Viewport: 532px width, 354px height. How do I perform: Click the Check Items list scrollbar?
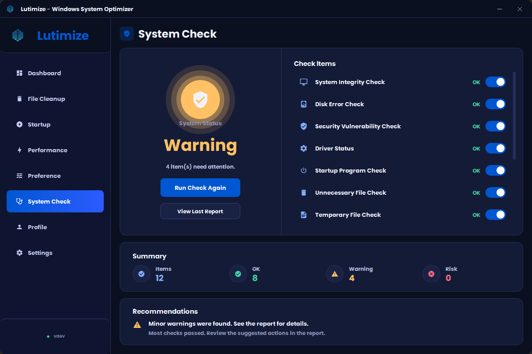(514, 115)
